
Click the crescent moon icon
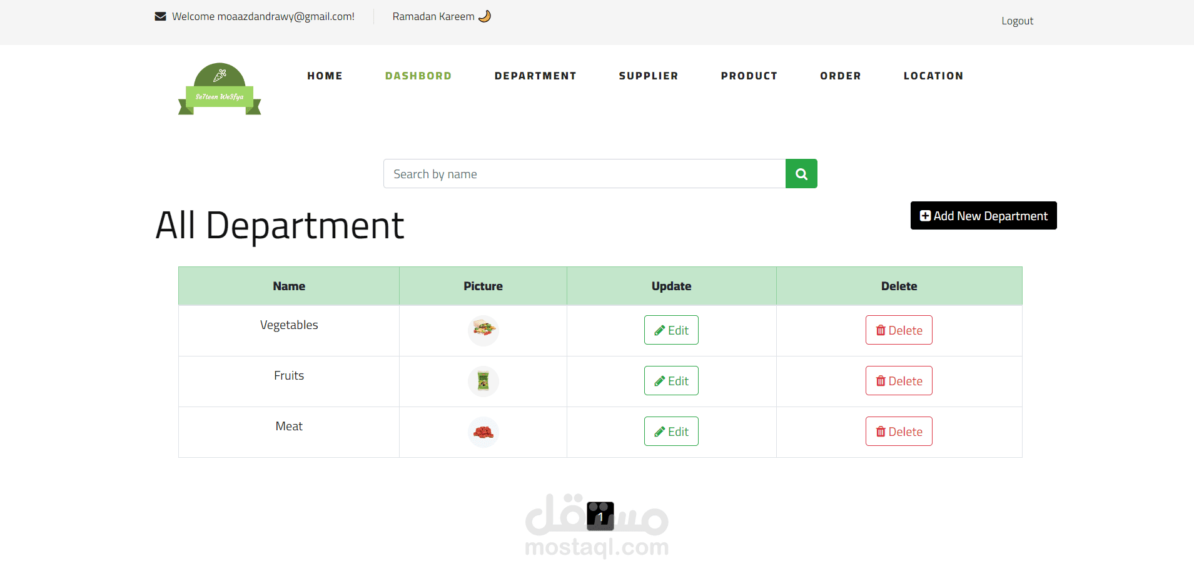coord(485,16)
